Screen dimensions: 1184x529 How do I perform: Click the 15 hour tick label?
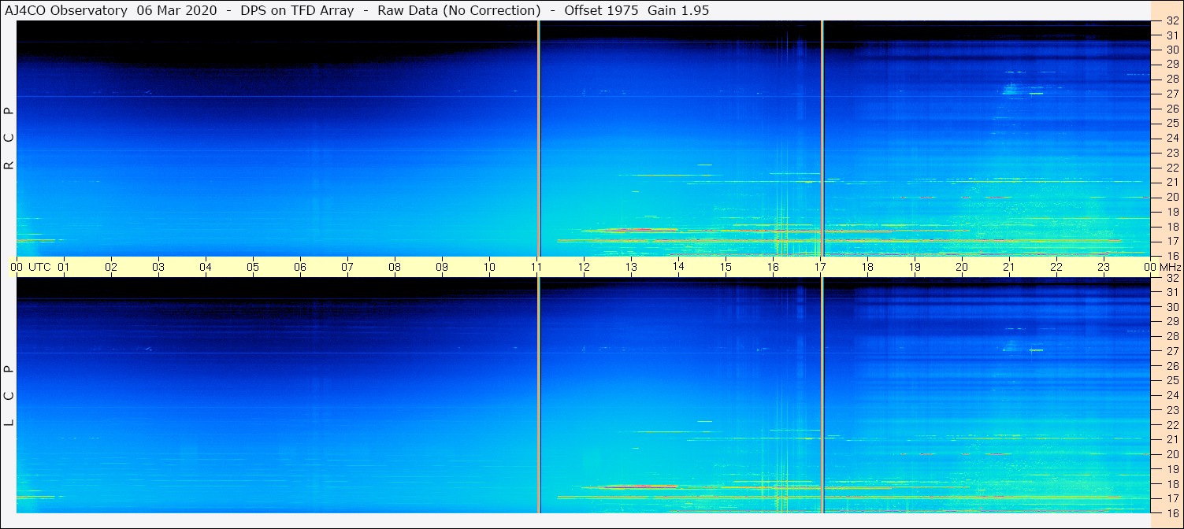[x=726, y=267]
